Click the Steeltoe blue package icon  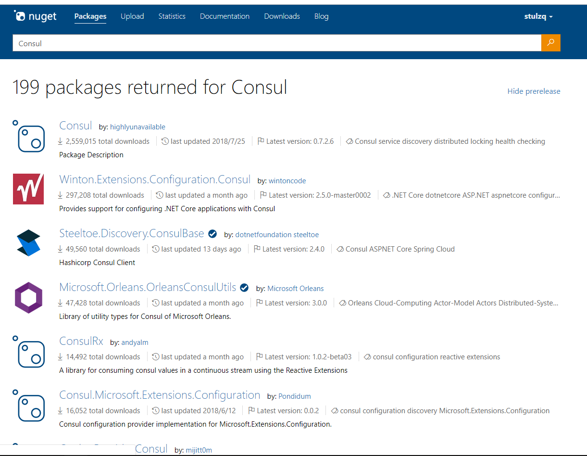click(x=28, y=243)
